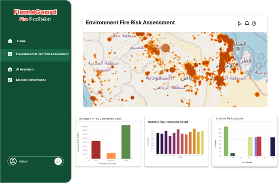The image size is (279, 183).
Task: Click the Models Performance pulse icon
Action: pos(10,80)
